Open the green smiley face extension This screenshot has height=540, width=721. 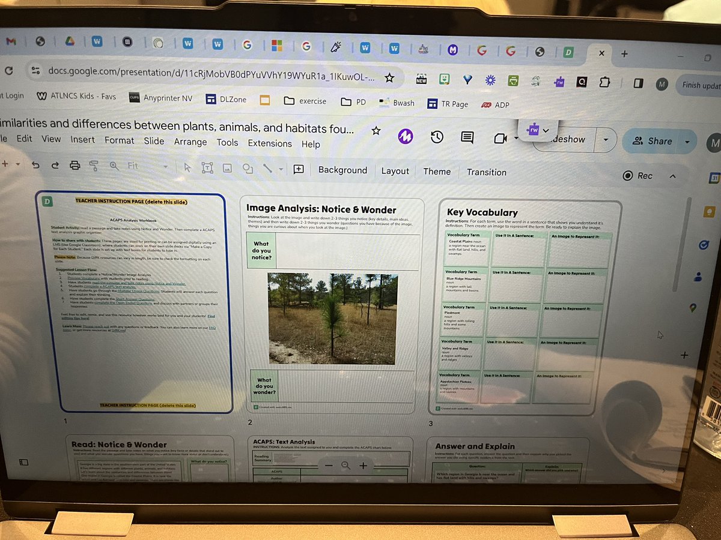coord(445,79)
